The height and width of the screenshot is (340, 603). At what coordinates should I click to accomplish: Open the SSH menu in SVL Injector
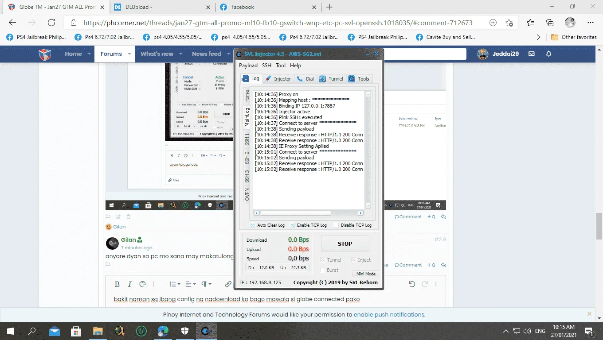point(266,66)
